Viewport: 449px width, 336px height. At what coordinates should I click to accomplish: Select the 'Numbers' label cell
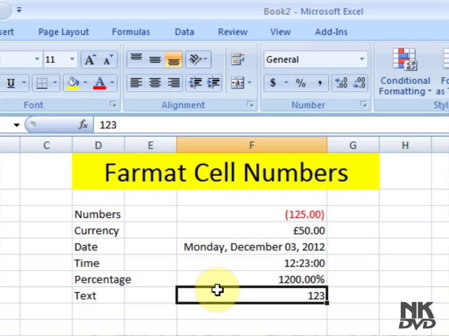(x=98, y=214)
